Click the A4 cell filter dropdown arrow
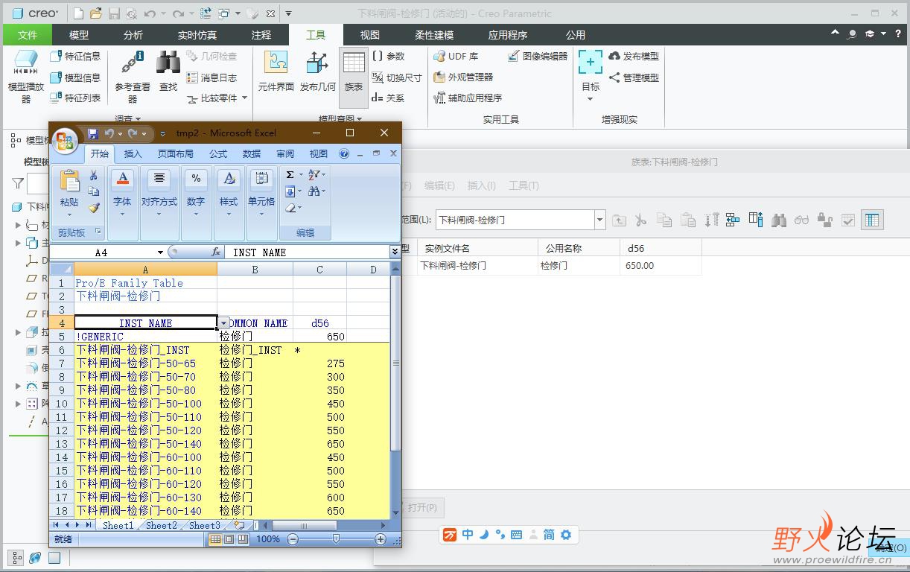Viewport: 910px width, 572px height. coord(224,323)
